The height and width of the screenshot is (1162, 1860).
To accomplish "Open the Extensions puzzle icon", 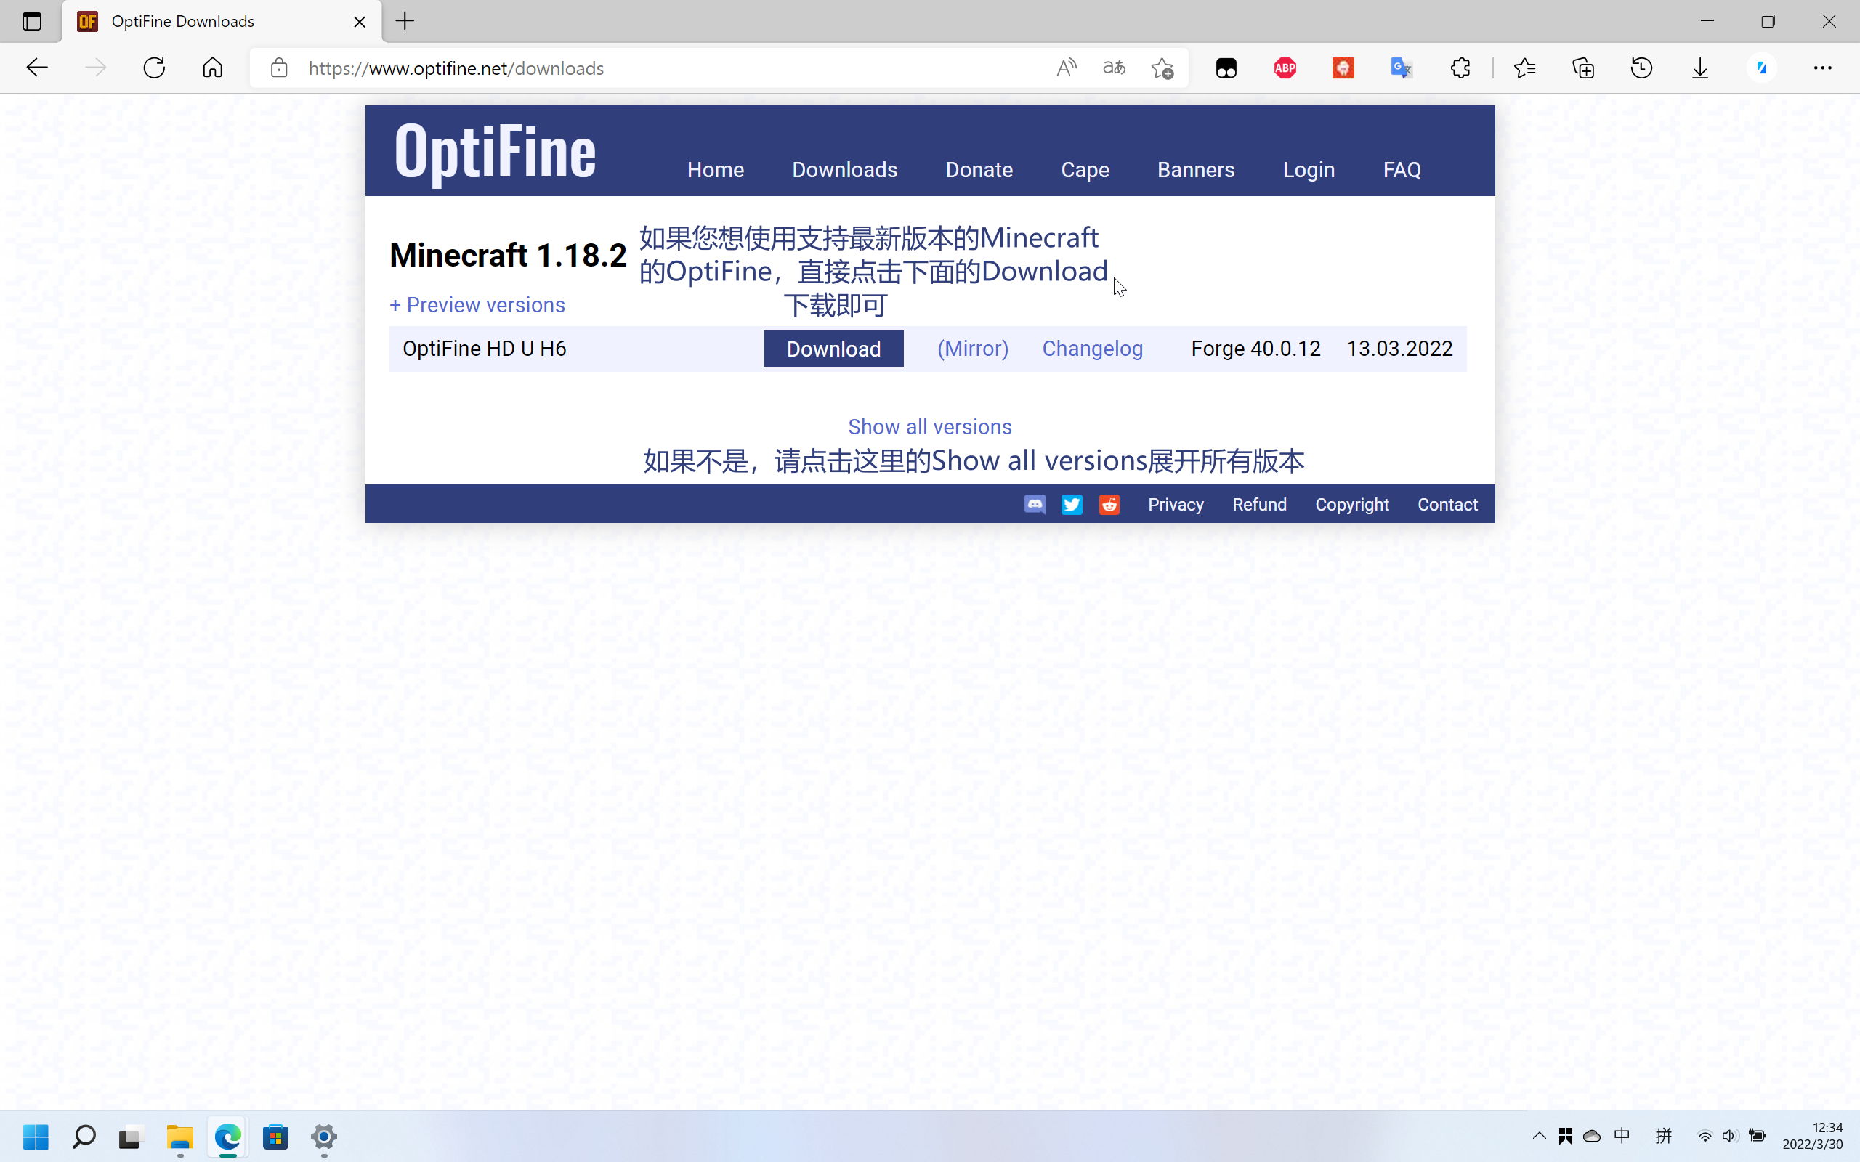I will (x=1460, y=68).
